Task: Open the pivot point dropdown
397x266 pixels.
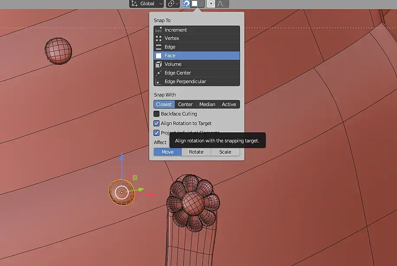Action: (x=172, y=3)
